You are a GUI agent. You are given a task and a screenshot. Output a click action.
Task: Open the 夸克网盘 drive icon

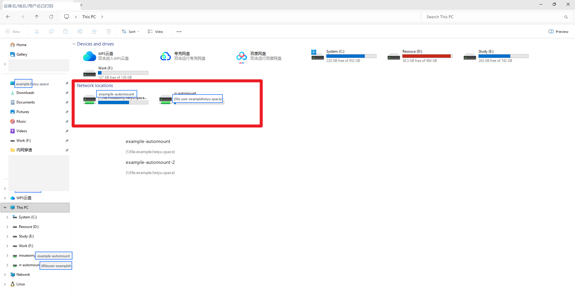(165, 56)
